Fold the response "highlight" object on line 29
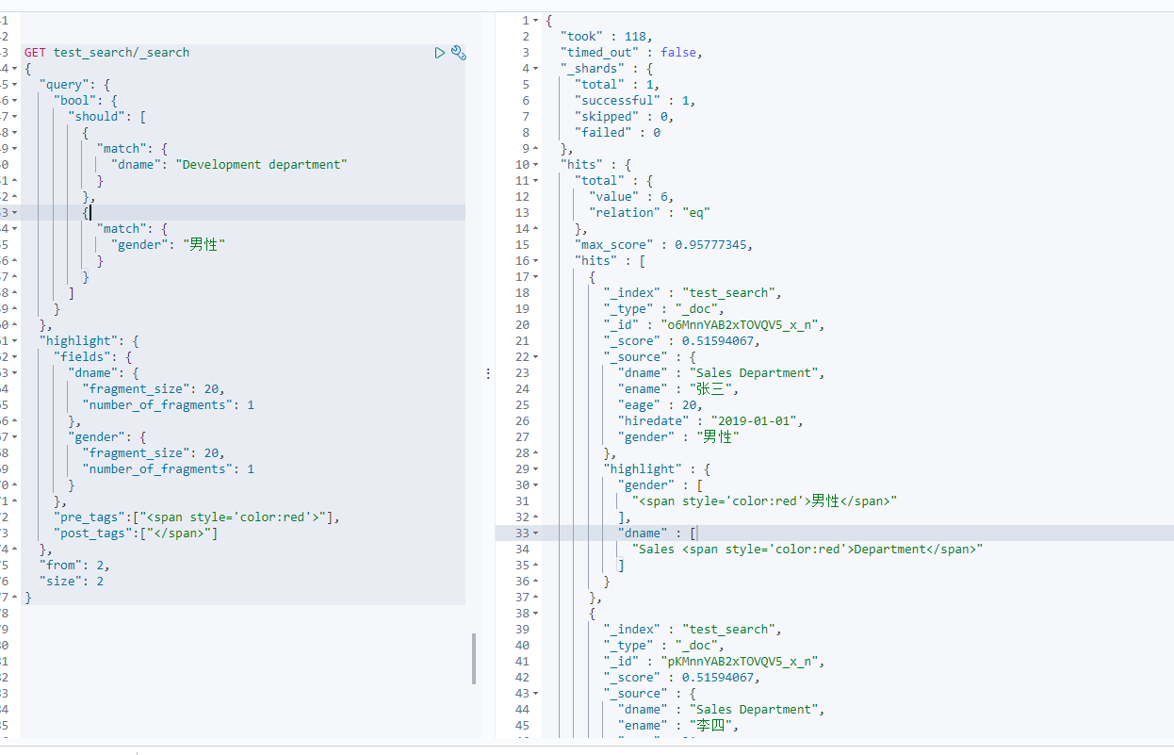 pos(536,468)
